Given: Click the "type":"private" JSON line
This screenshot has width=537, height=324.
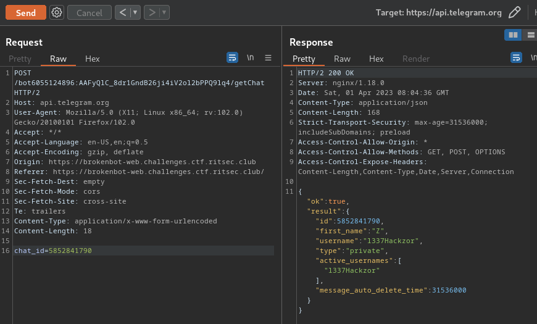Looking at the screenshot, I should click(352, 251).
